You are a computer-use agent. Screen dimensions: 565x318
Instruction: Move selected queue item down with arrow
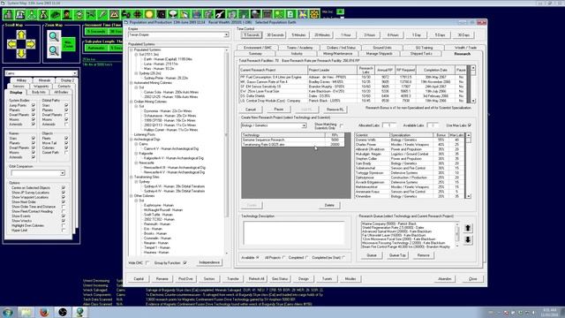pyautogui.click(x=468, y=239)
